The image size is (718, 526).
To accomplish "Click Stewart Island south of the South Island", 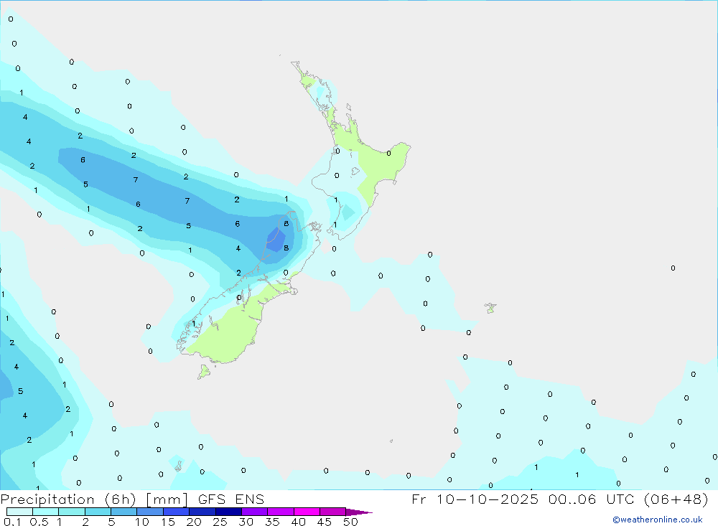I will point(203,371).
